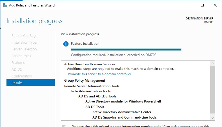Screen dimensions: 222x127
Task: Select the Server Roles step
Action: click(21, 56)
